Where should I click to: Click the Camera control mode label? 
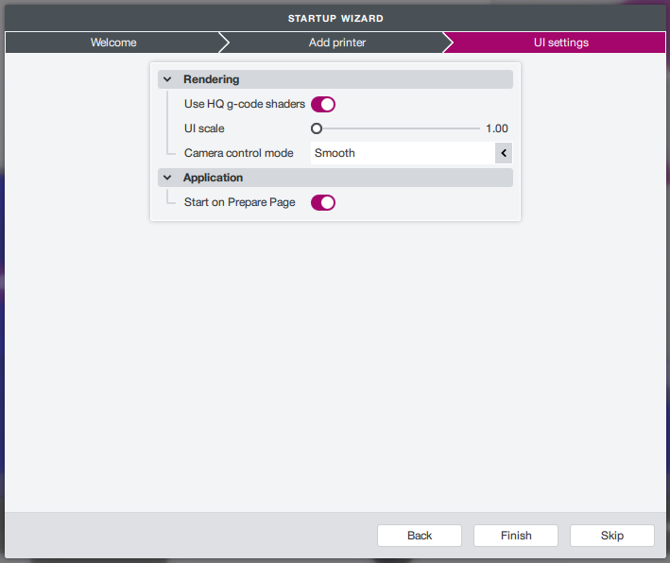click(239, 153)
